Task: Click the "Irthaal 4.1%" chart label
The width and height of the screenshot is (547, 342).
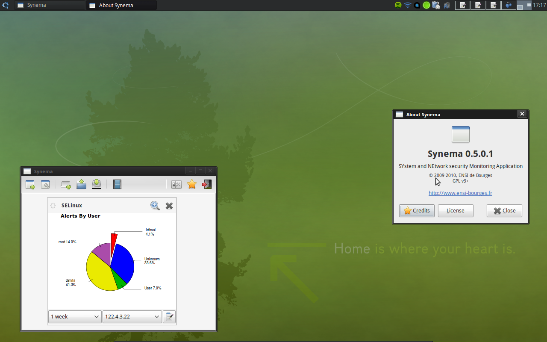Action: pos(150,232)
